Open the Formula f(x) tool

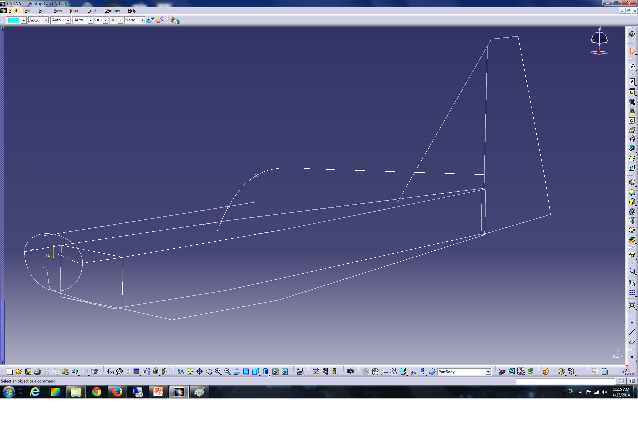coord(110,372)
